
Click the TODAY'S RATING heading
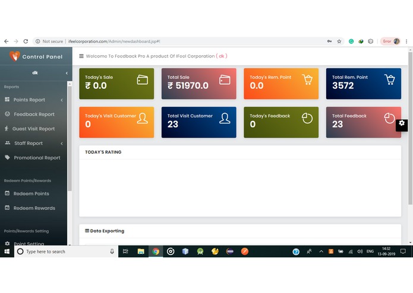pos(103,152)
